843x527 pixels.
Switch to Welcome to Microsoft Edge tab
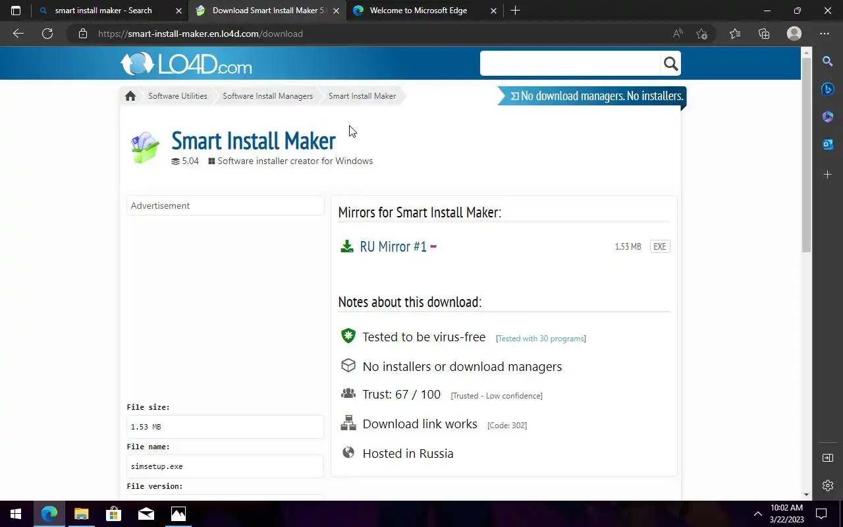click(x=418, y=11)
